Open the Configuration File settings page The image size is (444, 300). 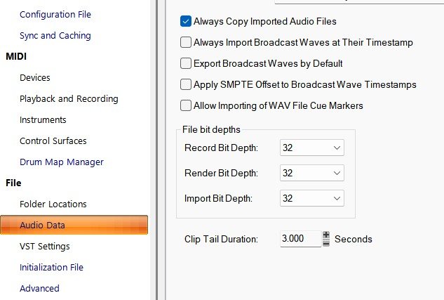click(x=55, y=14)
